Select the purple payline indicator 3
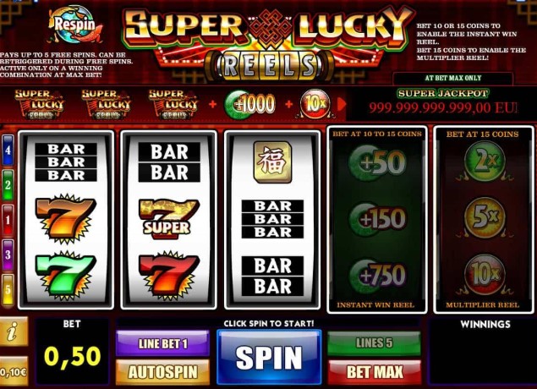This screenshot has width=537, height=389. point(8,255)
